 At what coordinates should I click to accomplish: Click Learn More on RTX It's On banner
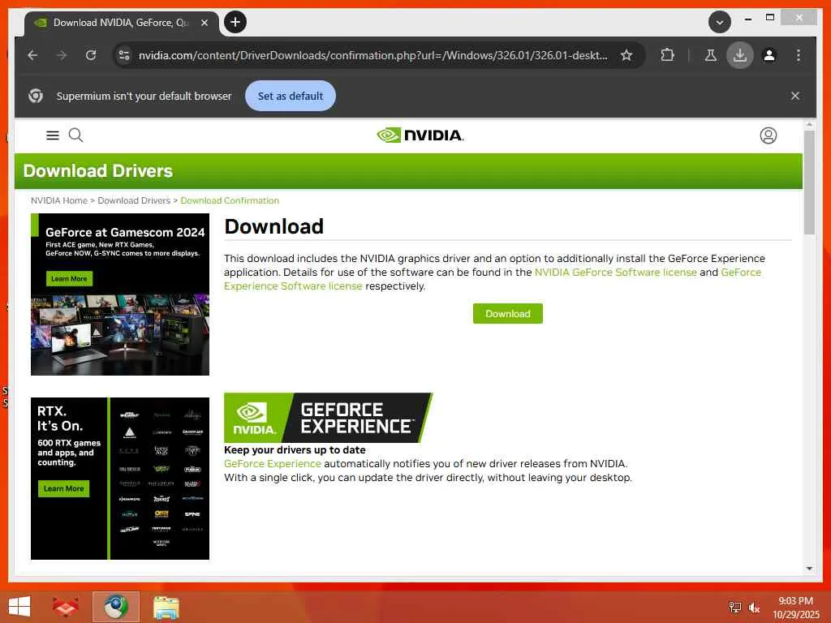63,488
